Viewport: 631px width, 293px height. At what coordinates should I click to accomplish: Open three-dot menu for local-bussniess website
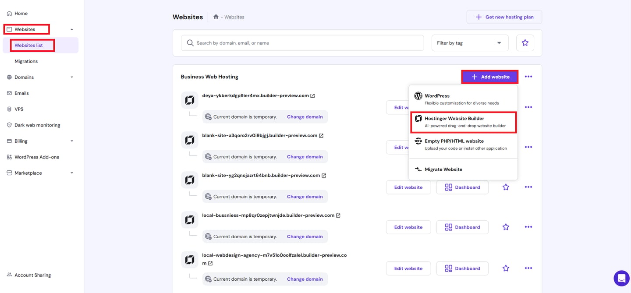[x=528, y=227]
